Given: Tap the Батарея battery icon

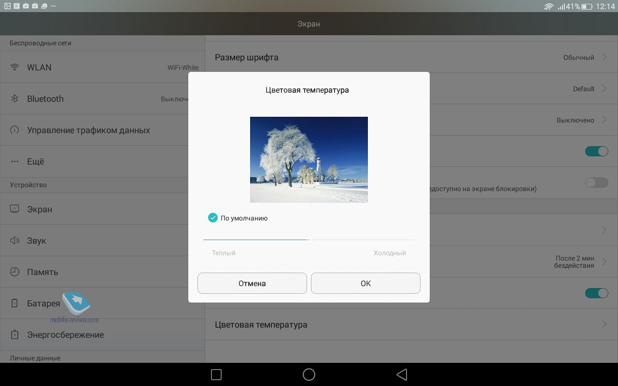Looking at the screenshot, I should (x=14, y=303).
